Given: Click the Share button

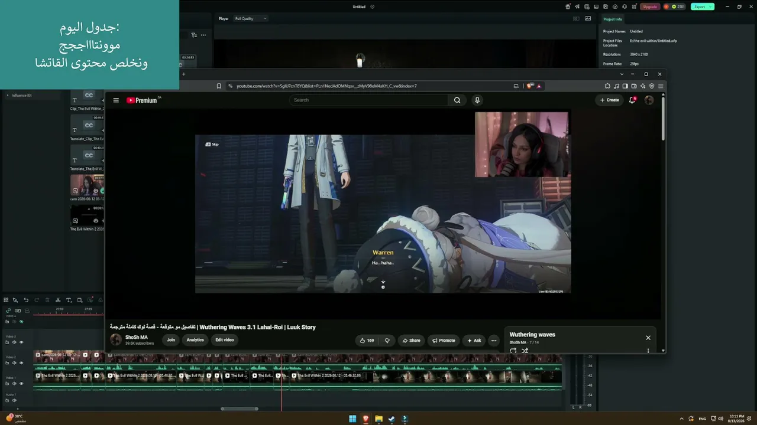Looking at the screenshot, I should [411, 341].
